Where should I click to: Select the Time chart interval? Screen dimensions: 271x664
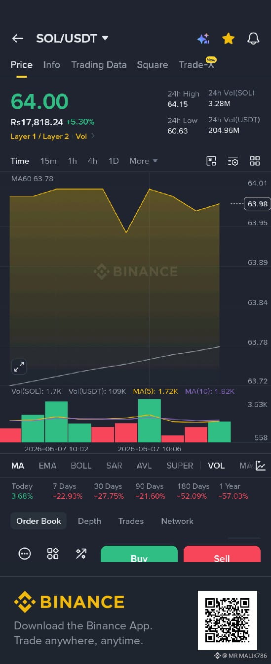[20, 161]
